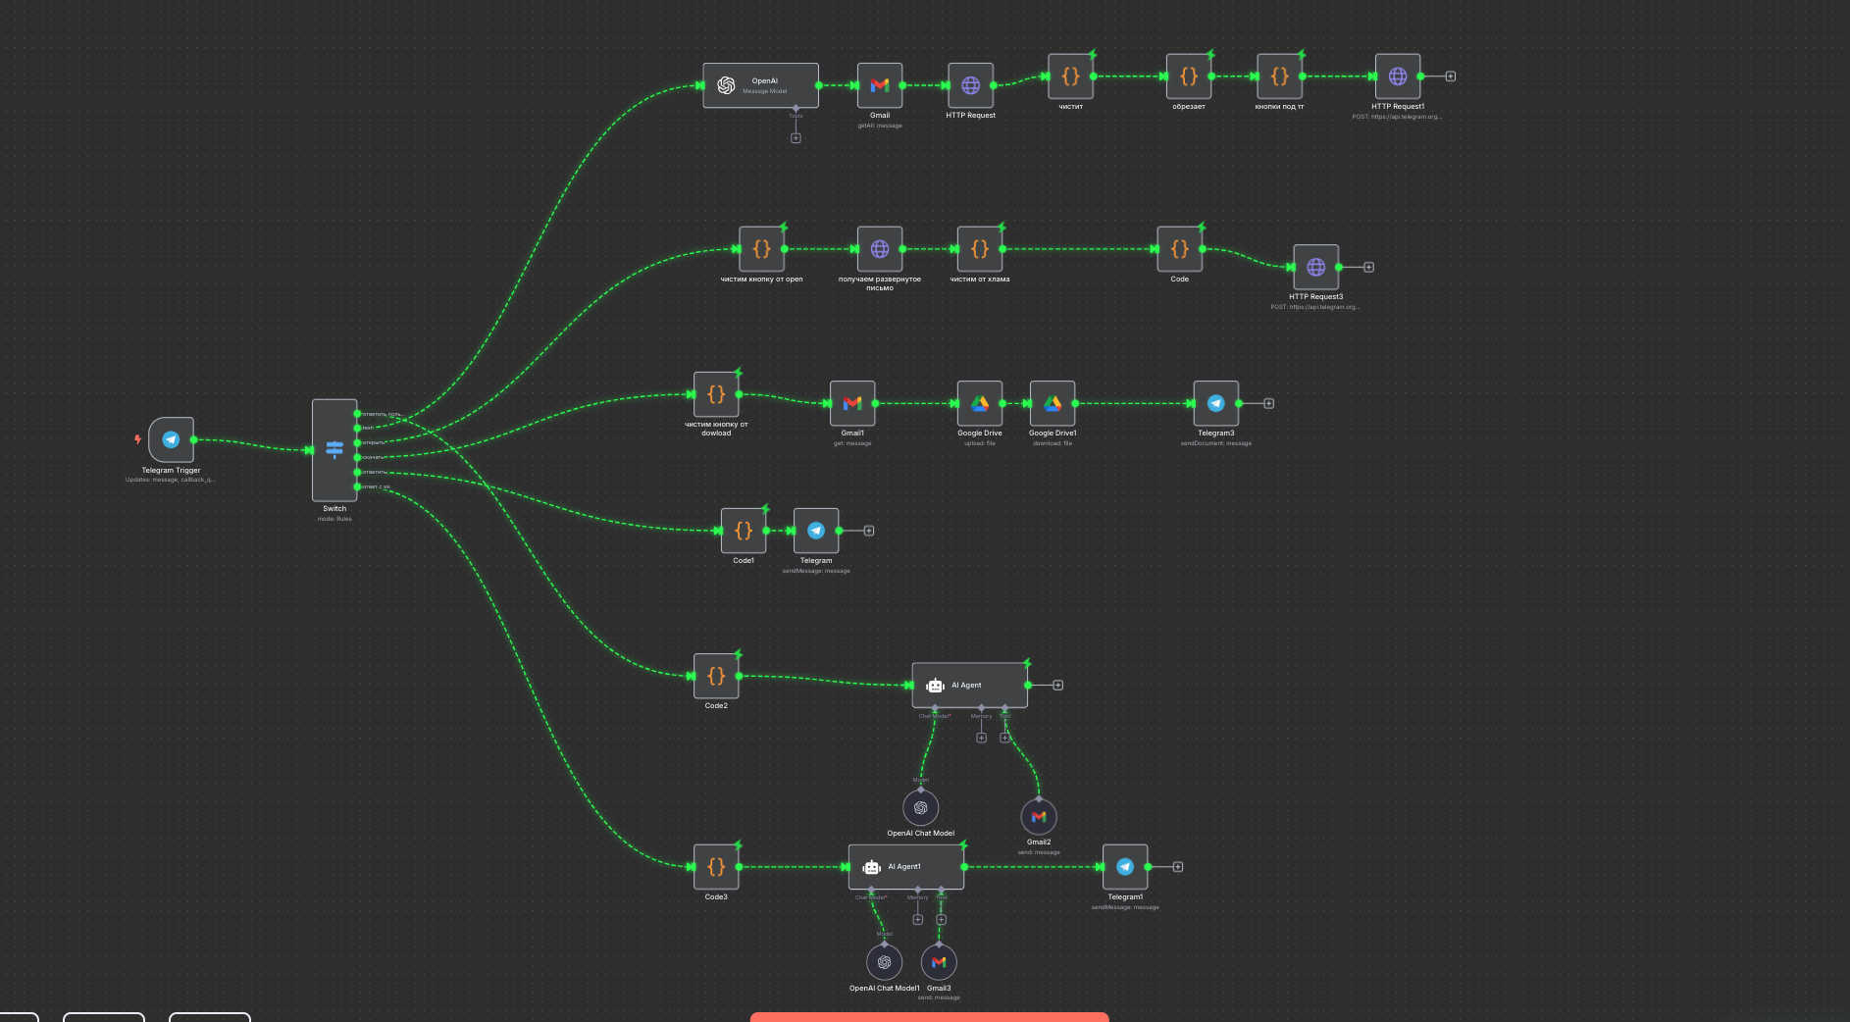This screenshot has height=1022, width=1850.
Task: Add a node after Telegram3
Action: 1269,403
